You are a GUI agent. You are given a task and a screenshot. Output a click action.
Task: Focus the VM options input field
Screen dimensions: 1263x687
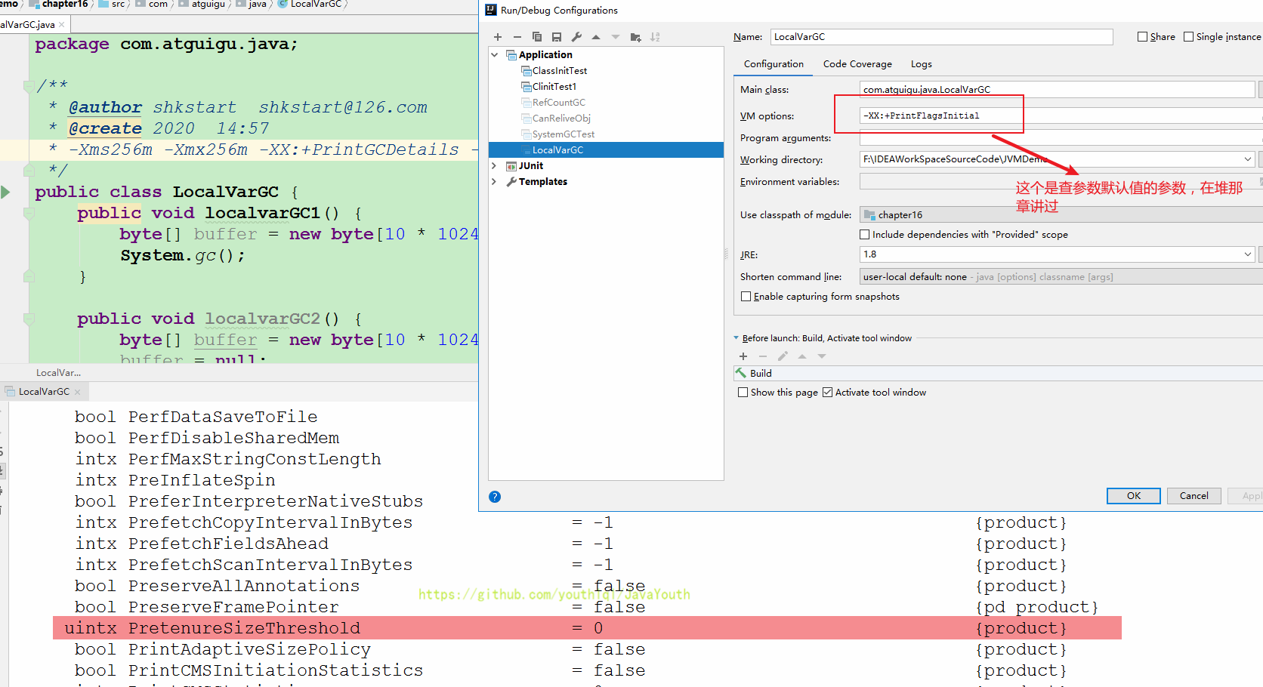click(x=1058, y=116)
